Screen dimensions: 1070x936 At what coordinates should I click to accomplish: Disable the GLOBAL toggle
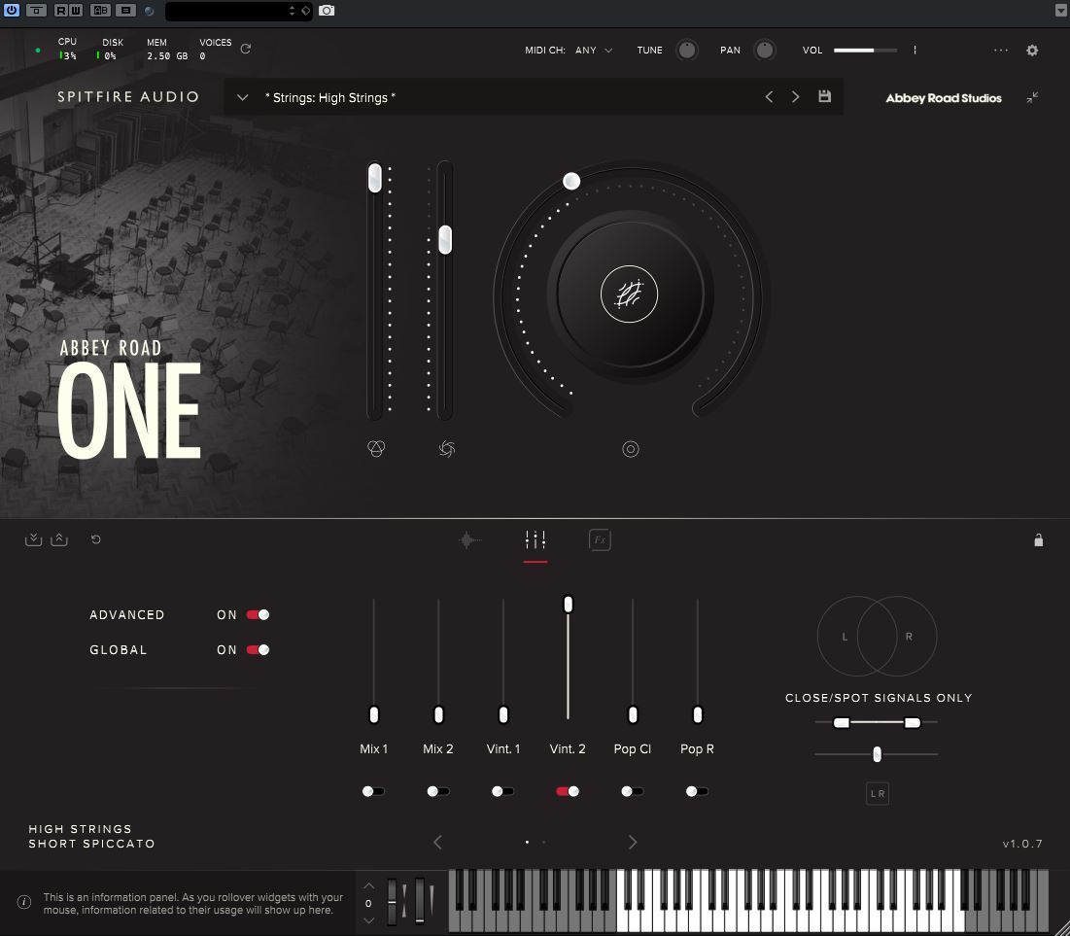tap(257, 649)
